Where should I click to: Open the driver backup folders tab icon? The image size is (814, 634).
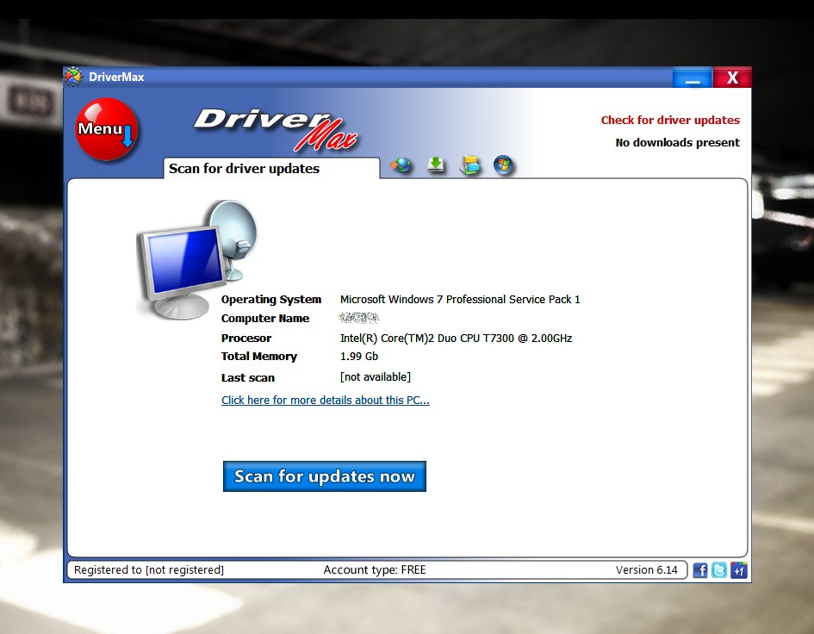(469, 165)
